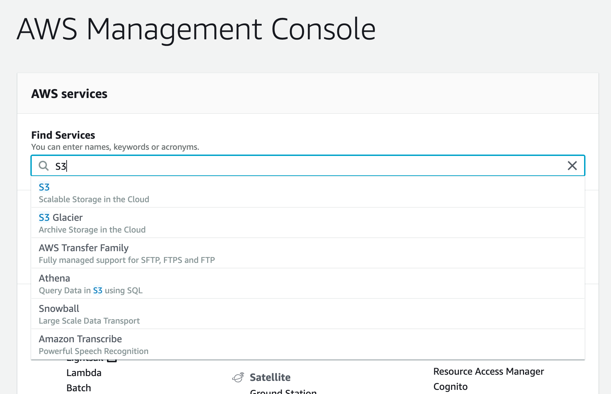Click the Satellite planet icon
Viewport: 611px width, 394px height.
238,377
